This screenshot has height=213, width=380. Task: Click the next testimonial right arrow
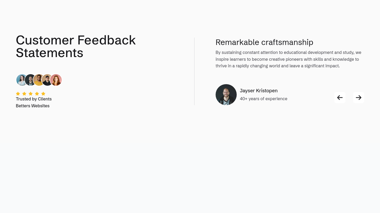[359, 98]
